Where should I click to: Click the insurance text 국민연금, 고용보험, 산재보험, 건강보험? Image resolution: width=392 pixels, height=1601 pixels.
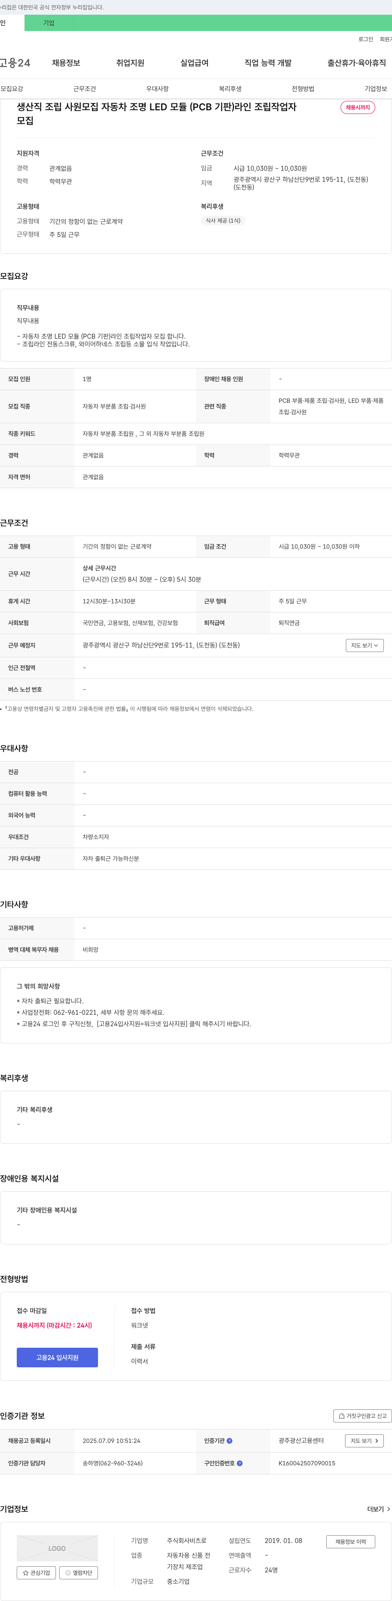click(130, 623)
